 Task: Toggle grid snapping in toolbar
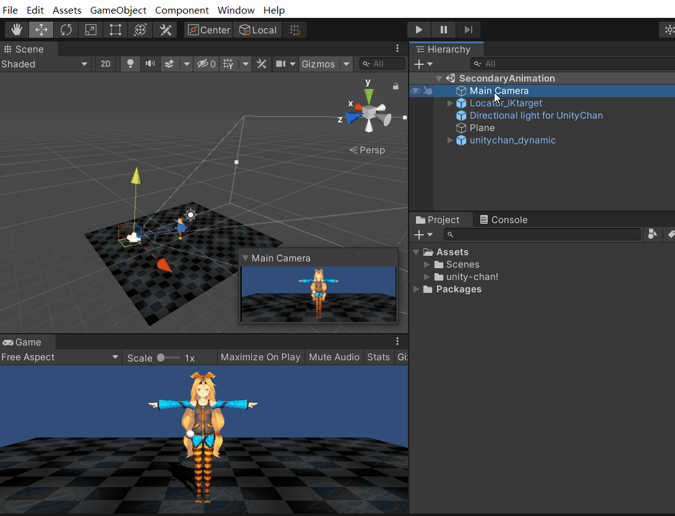pos(295,30)
